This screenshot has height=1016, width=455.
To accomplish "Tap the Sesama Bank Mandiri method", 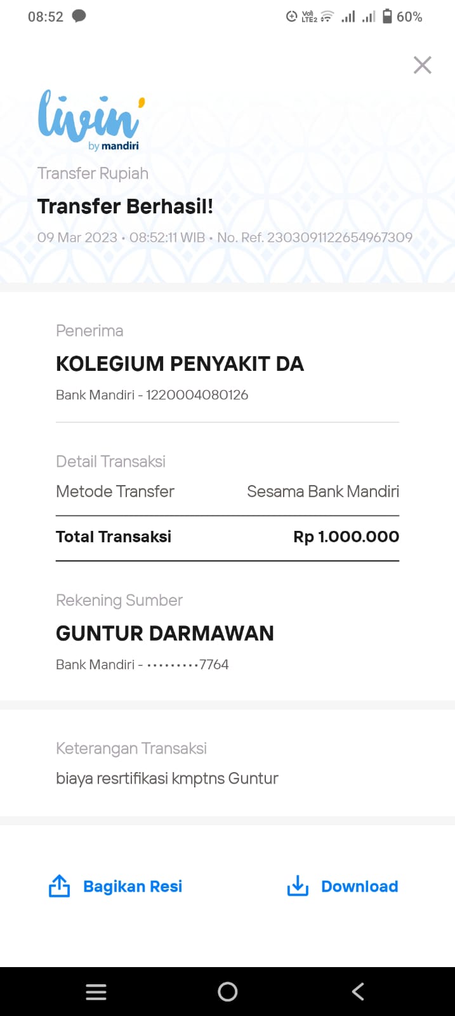I will pos(322,491).
